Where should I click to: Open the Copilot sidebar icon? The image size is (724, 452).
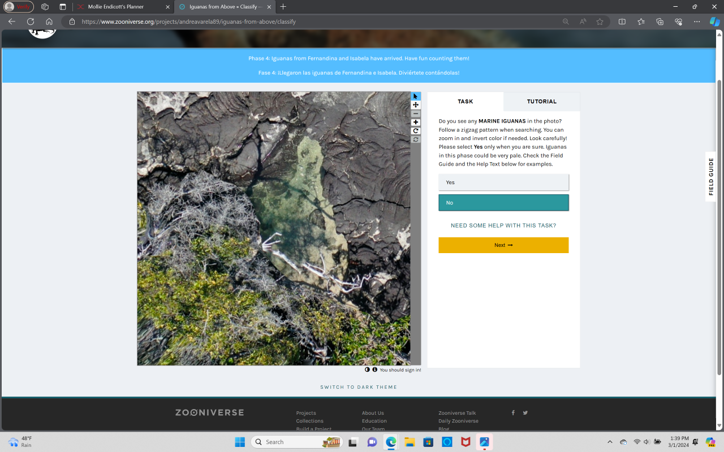coord(715,21)
